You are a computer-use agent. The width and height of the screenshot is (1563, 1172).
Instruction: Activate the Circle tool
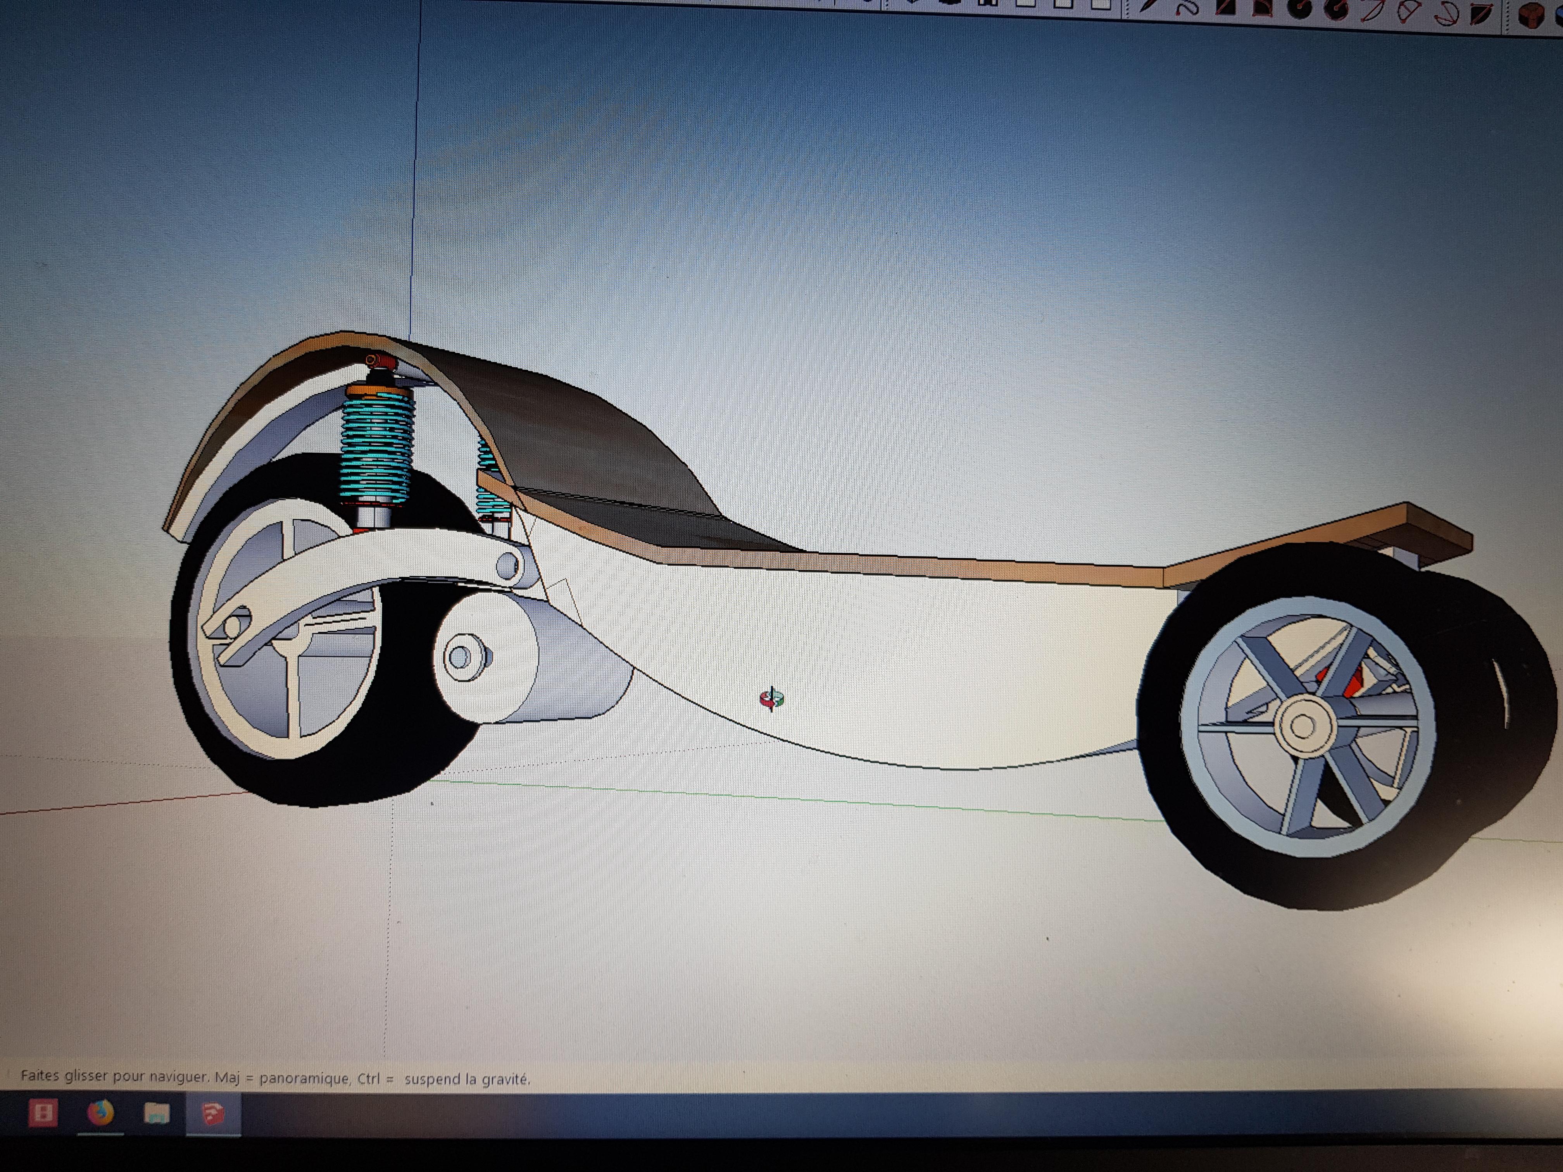pyautogui.click(x=1299, y=9)
